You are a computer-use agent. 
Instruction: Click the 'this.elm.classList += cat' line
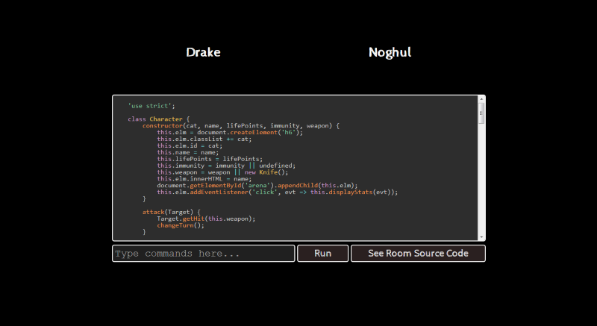(x=204, y=139)
